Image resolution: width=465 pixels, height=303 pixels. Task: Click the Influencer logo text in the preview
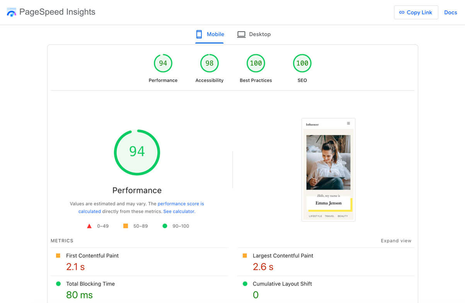point(312,125)
